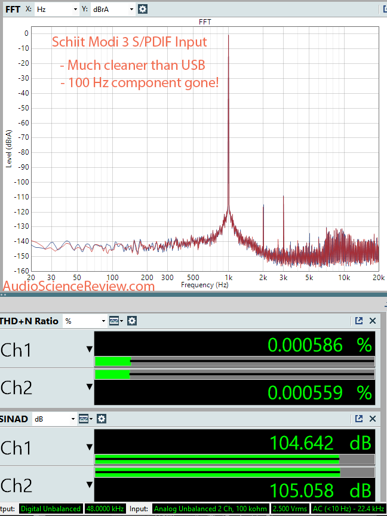Expand Ch1 options in THD+N Ratio

pos(89,349)
